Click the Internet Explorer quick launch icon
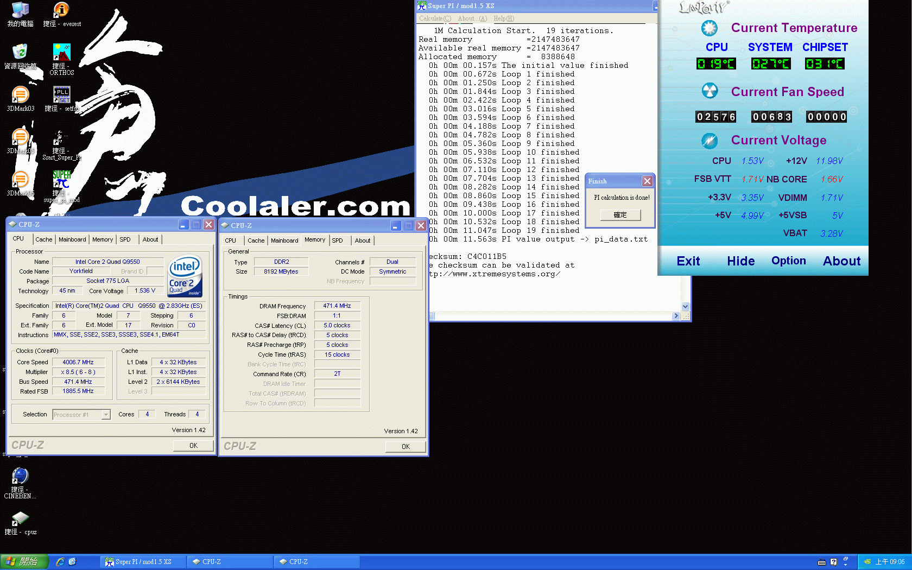The image size is (912, 570). click(x=60, y=562)
